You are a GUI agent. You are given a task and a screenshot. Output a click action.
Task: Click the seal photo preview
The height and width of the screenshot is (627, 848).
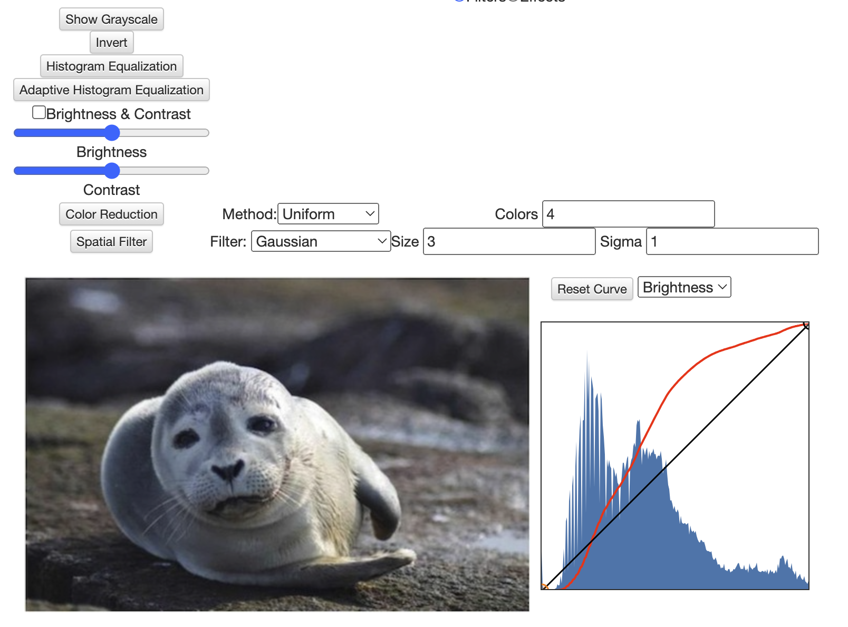point(277,445)
